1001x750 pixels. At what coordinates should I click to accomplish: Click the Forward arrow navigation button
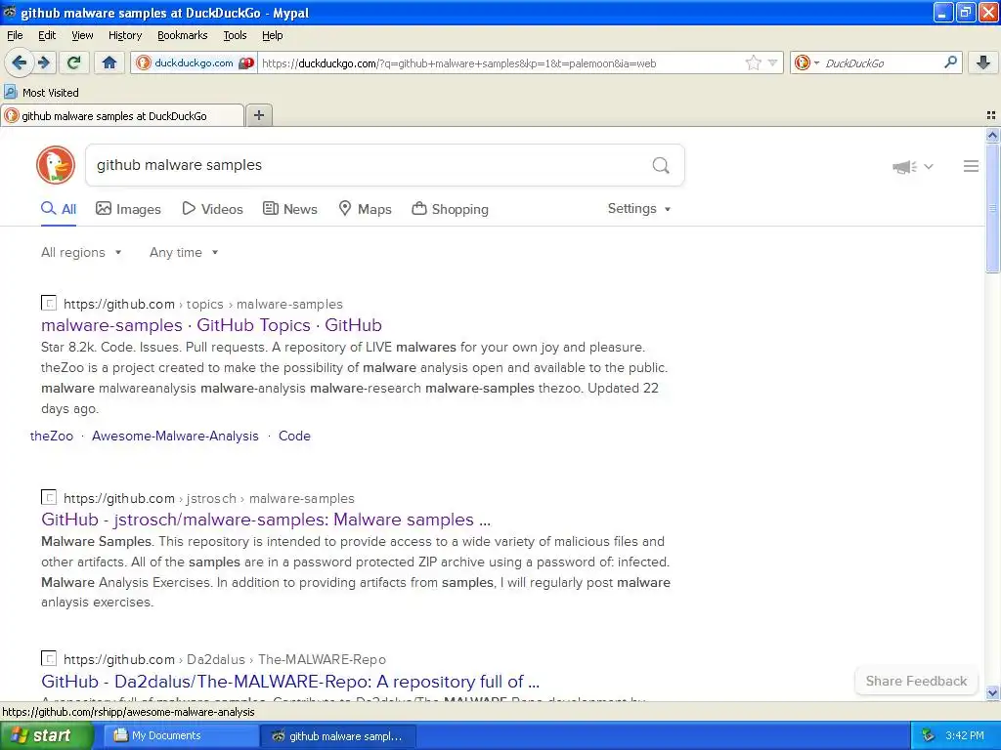click(x=44, y=62)
